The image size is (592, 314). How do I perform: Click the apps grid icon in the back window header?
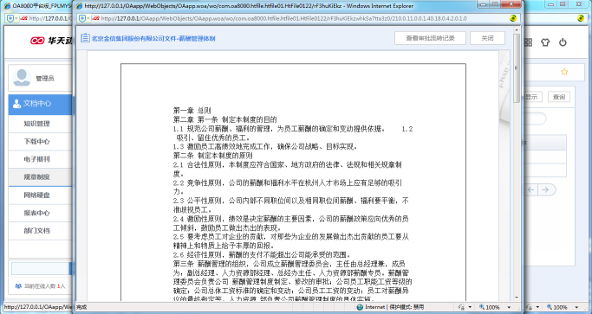[x=528, y=42]
